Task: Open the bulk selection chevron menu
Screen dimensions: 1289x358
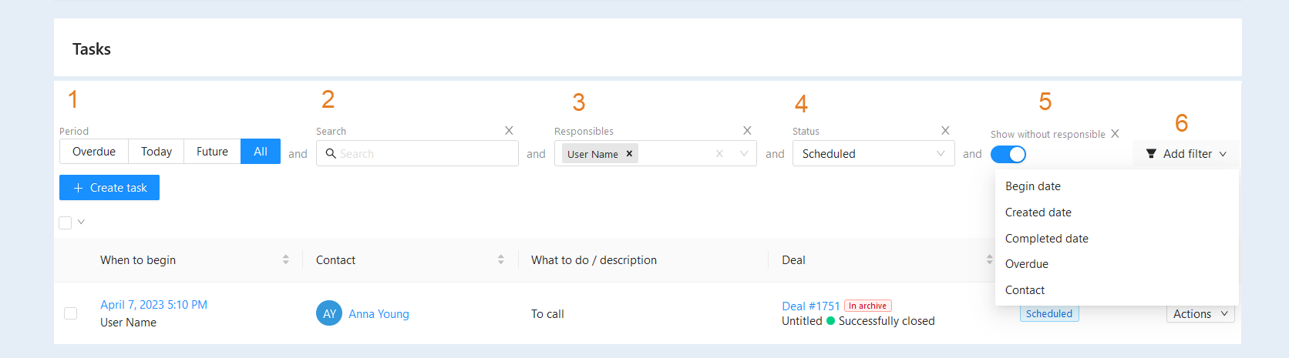Action: coord(81,222)
